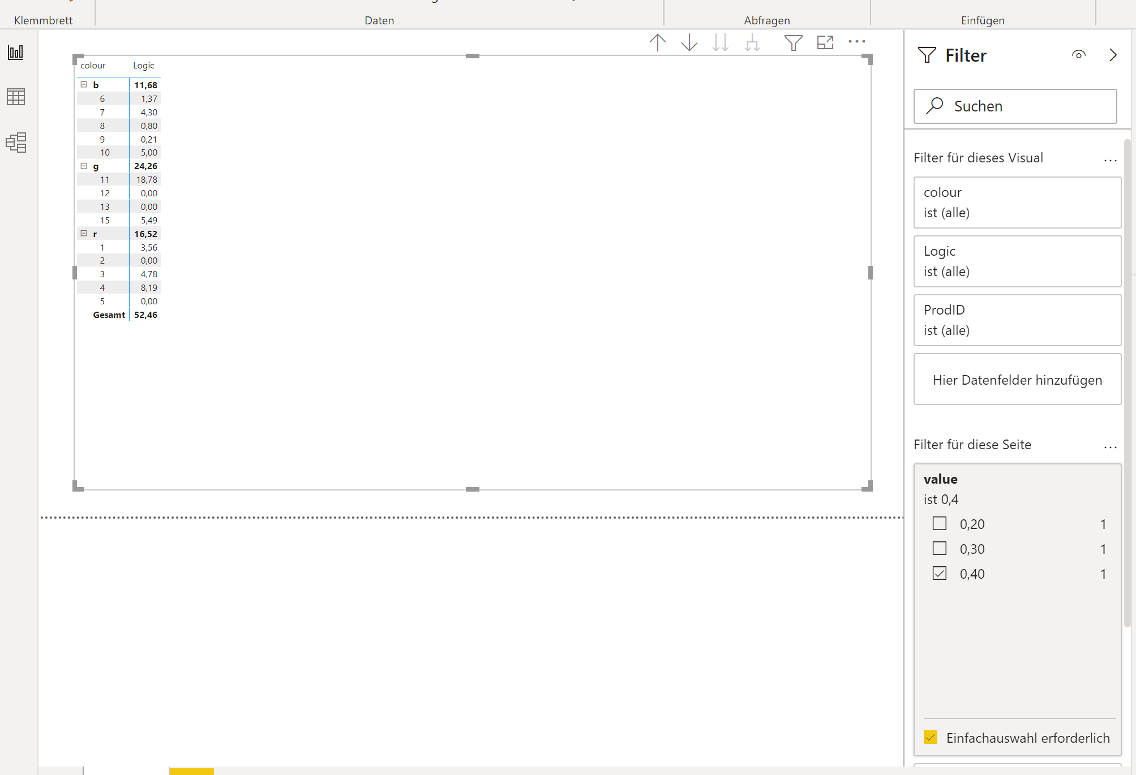
Task: Expand the colour filter card
Action: (1018, 203)
